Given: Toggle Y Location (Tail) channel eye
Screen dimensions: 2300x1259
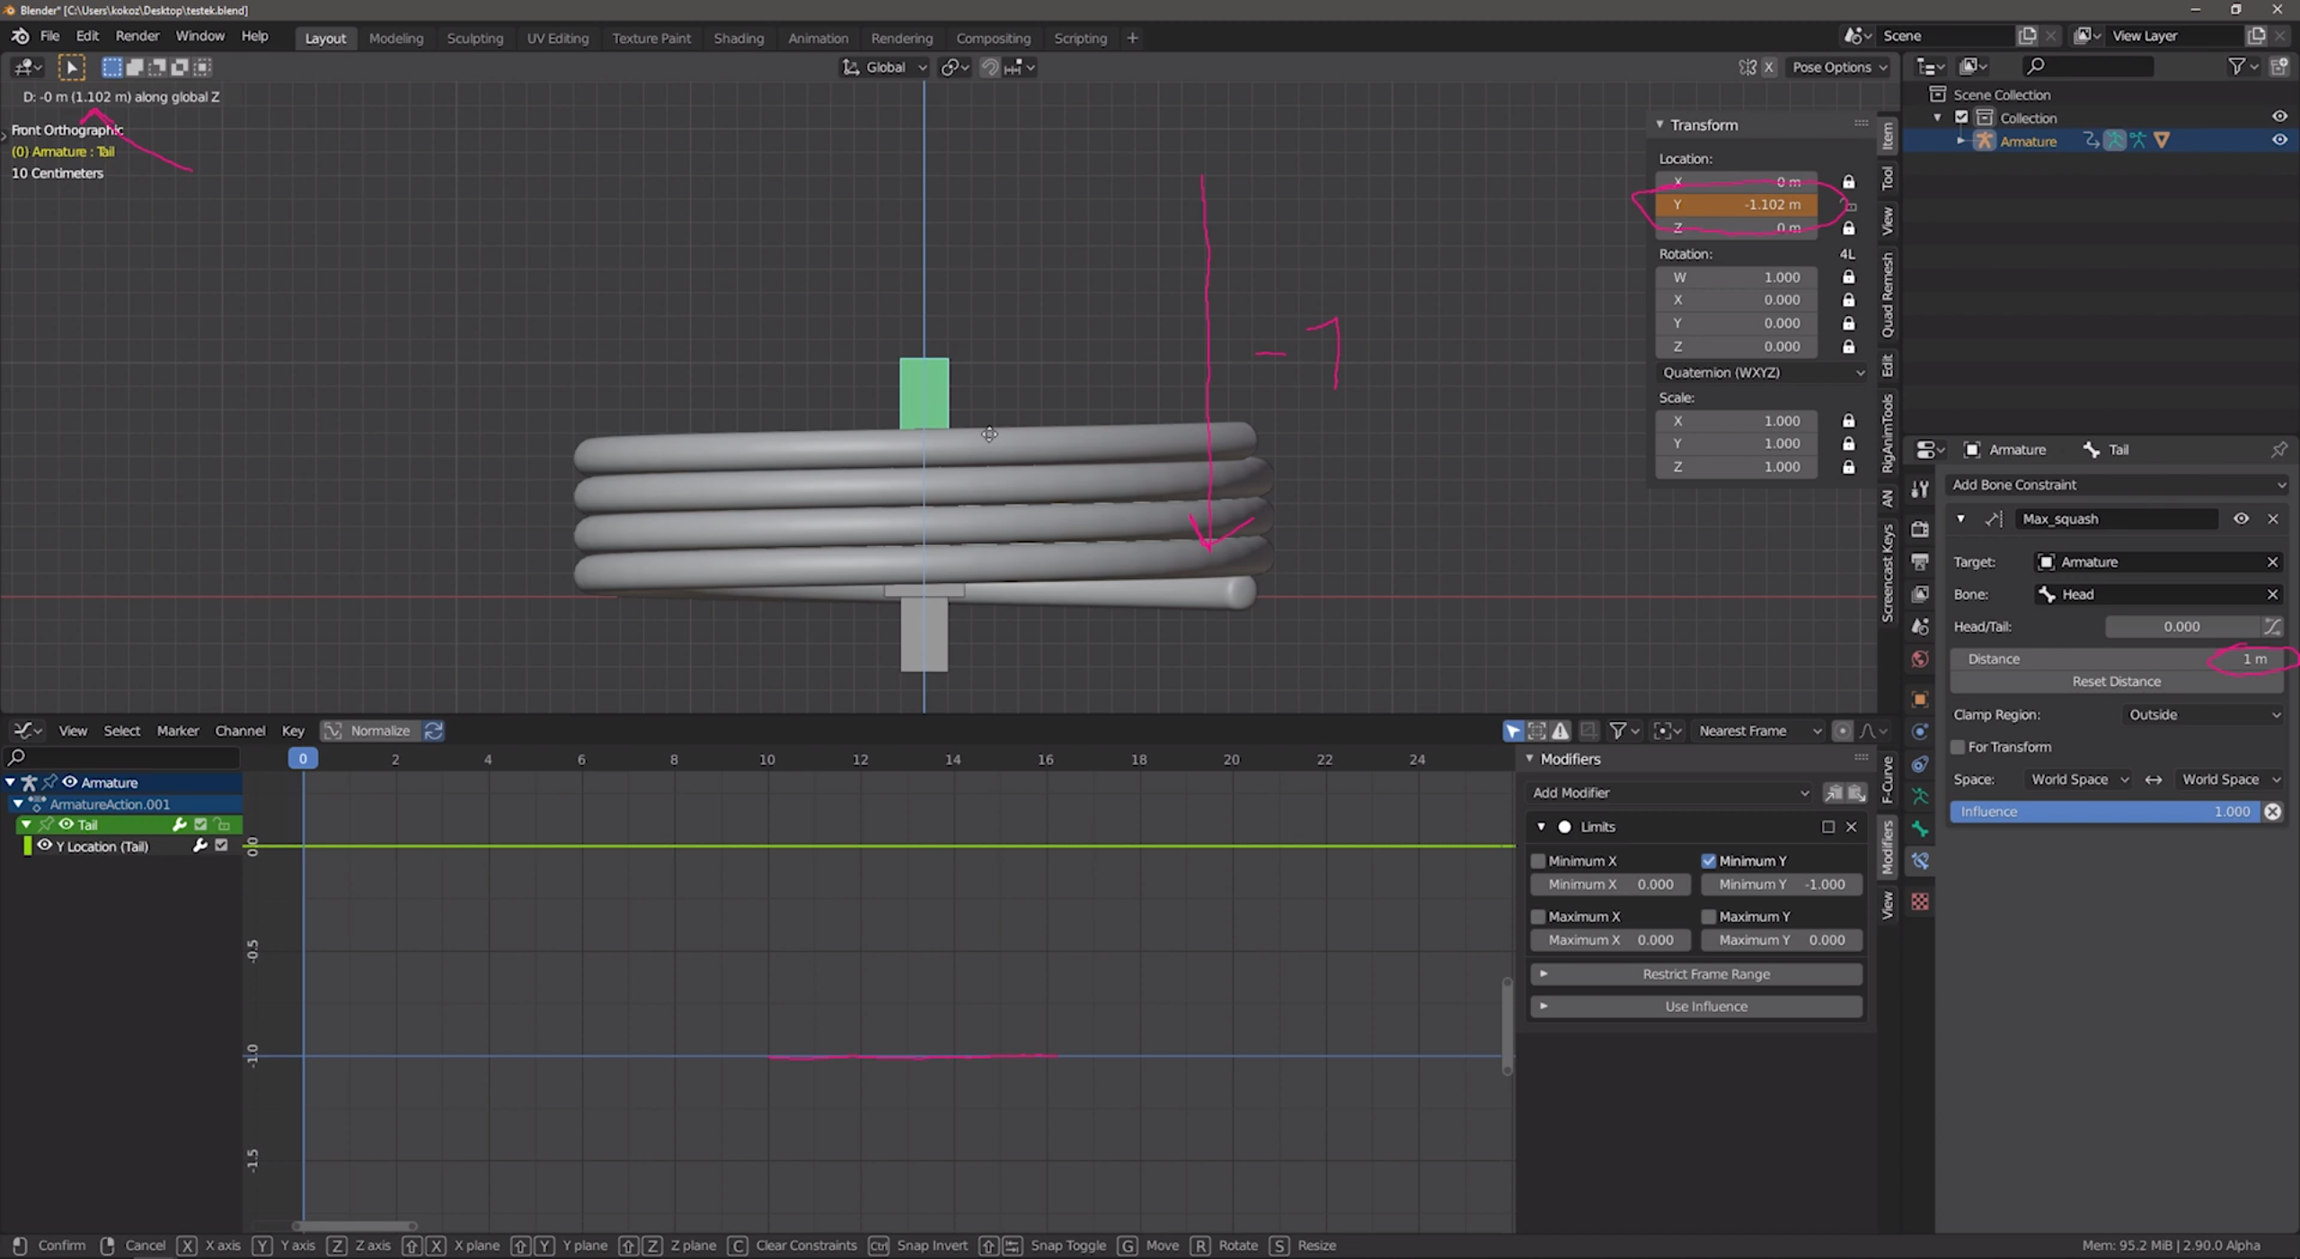Looking at the screenshot, I should pyautogui.click(x=44, y=846).
